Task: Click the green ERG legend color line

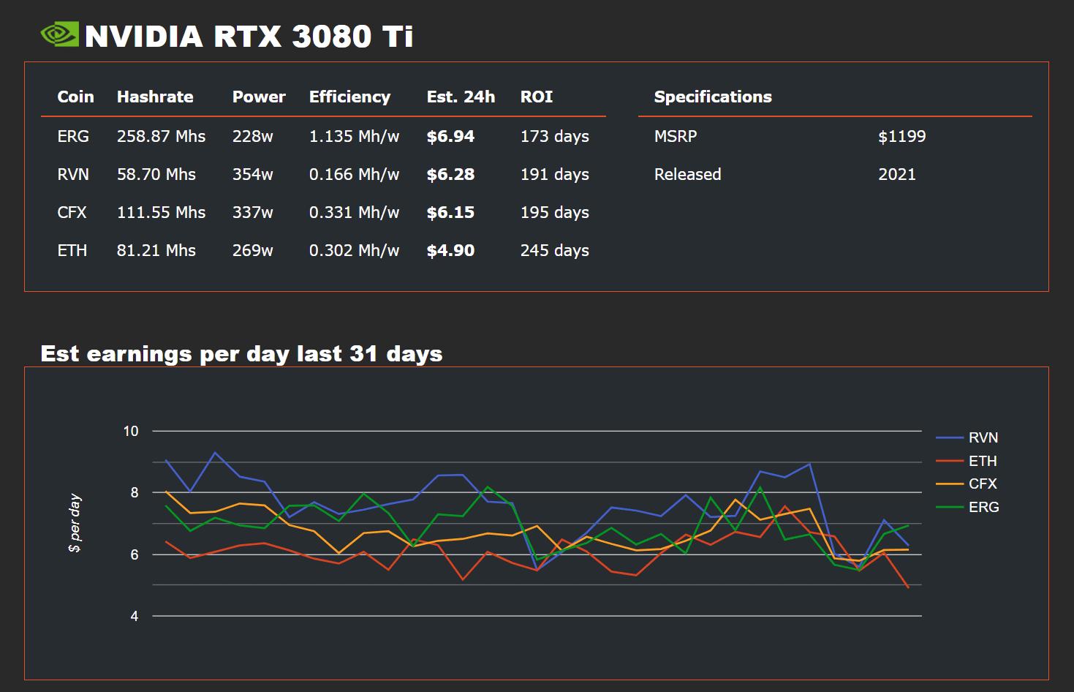Action: click(950, 507)
